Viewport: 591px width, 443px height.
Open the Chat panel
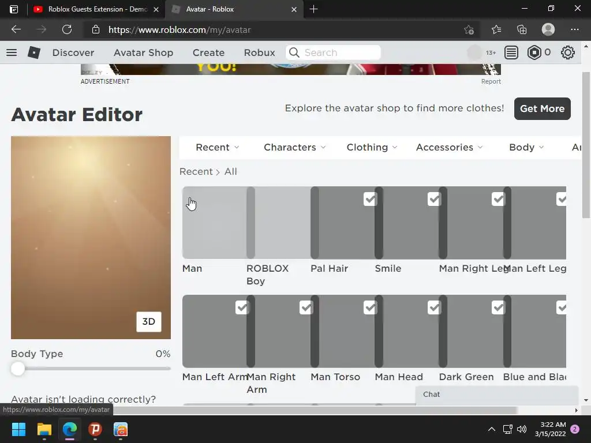(x=497, y=395)
